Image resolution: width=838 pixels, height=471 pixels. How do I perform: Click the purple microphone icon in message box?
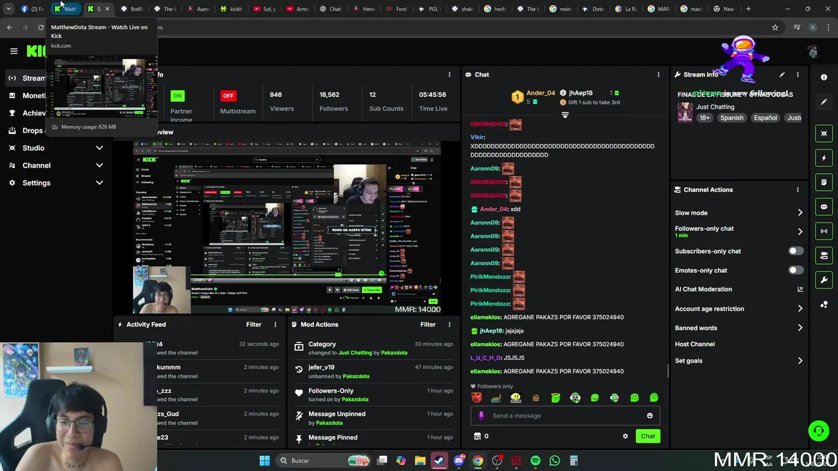pyautogui.click(x=481, y=415)
